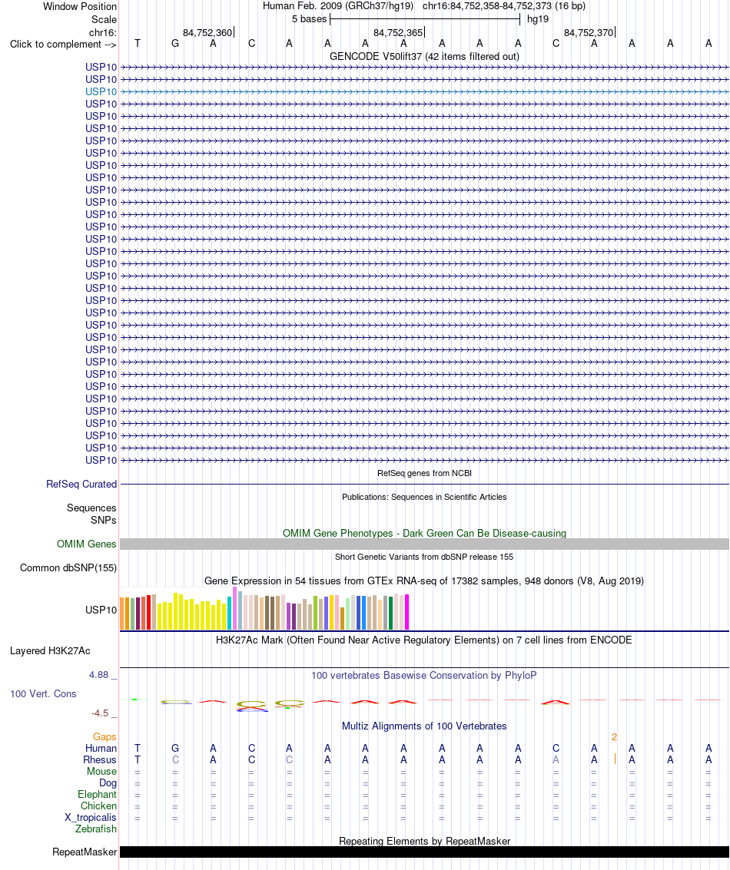The height and width of the screenshot is (870, 730).
Task: Click the Basewise Conservation by PhyloP title
Action: (424, 675)
